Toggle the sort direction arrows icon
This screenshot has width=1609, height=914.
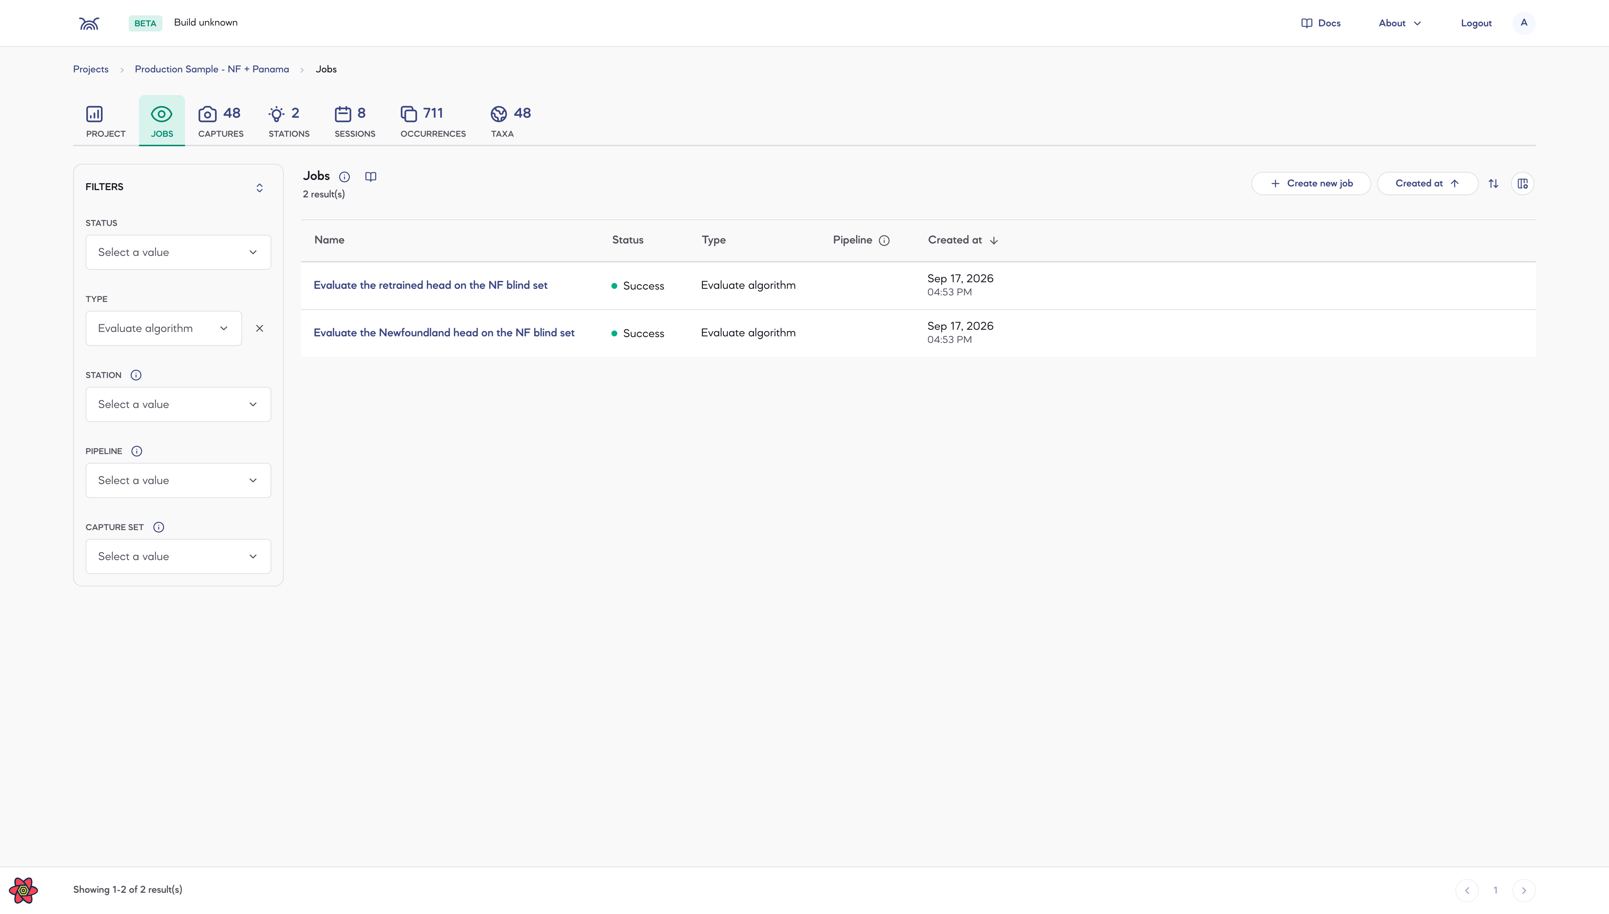tap(1493, 183)
